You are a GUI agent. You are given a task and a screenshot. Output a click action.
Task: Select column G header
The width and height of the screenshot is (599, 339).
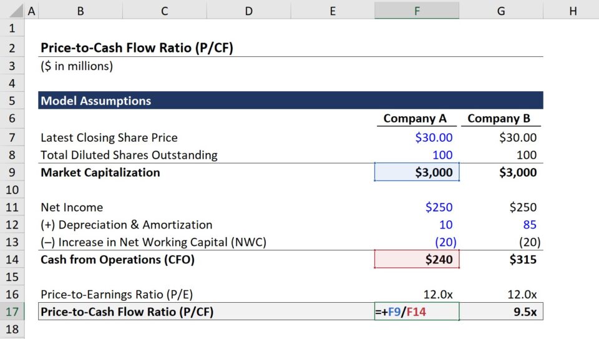click(501, 10)
